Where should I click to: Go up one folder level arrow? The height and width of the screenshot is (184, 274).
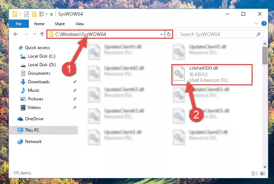point(42,34)
